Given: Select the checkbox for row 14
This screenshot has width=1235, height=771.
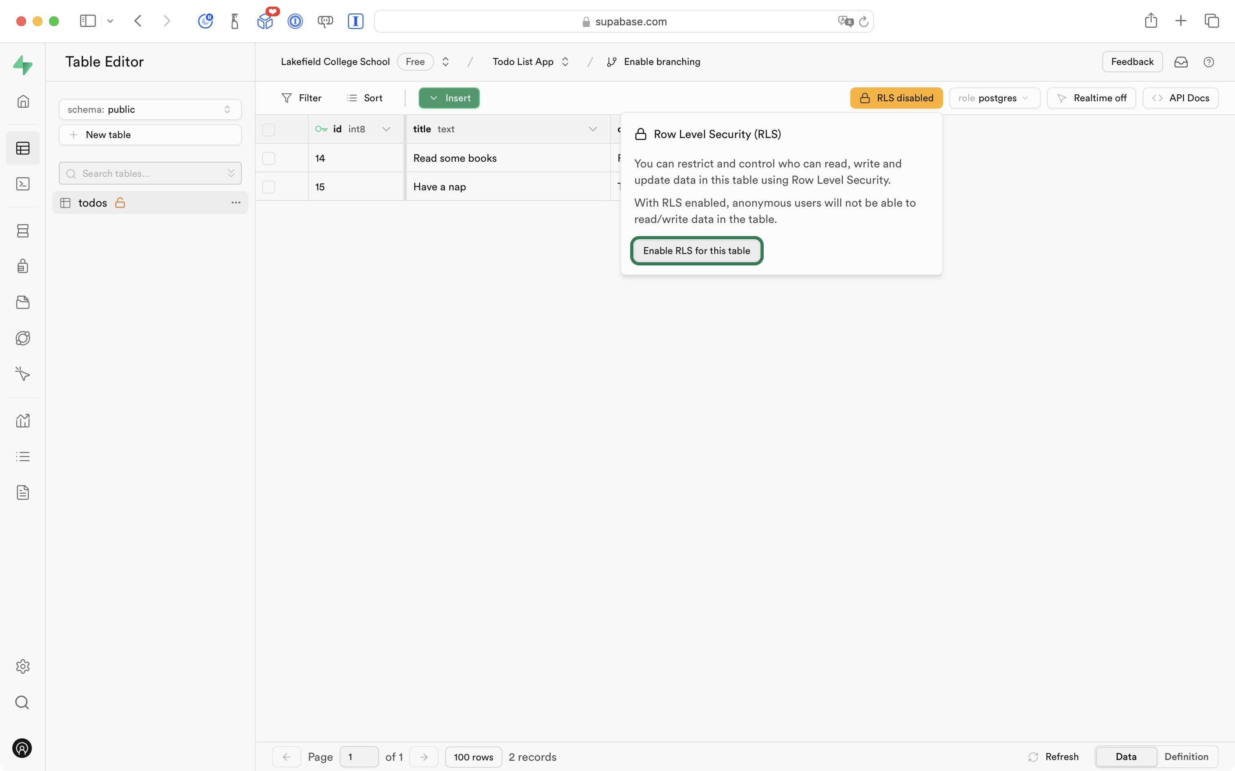Looking at the screenshot, I should click(269, 158).
